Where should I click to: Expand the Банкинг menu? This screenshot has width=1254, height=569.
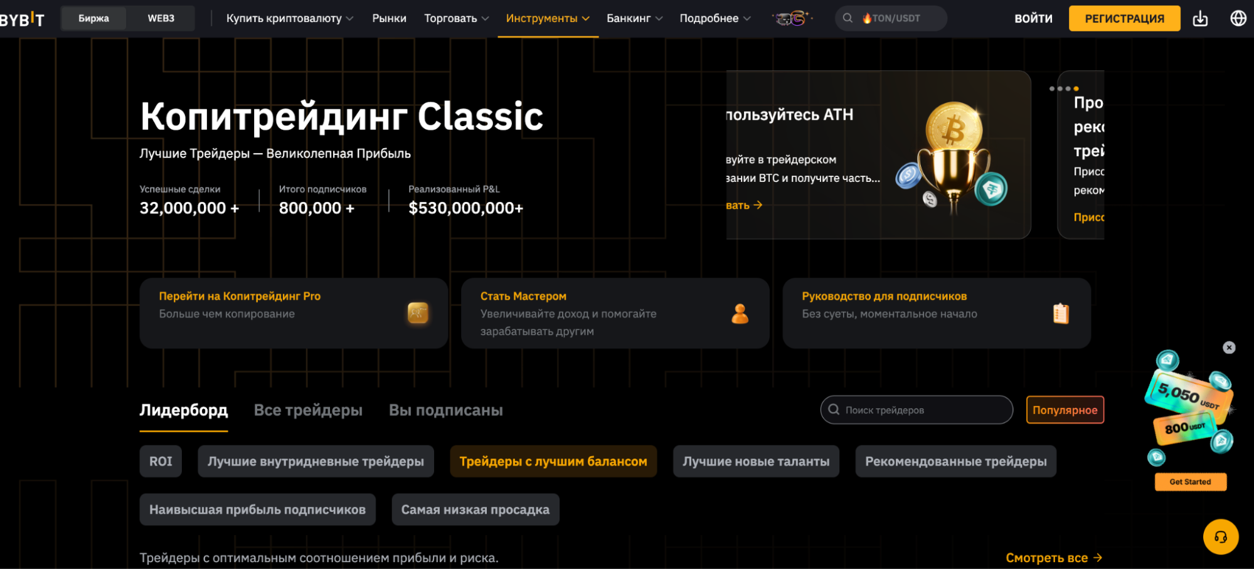(x=634, y=19)
